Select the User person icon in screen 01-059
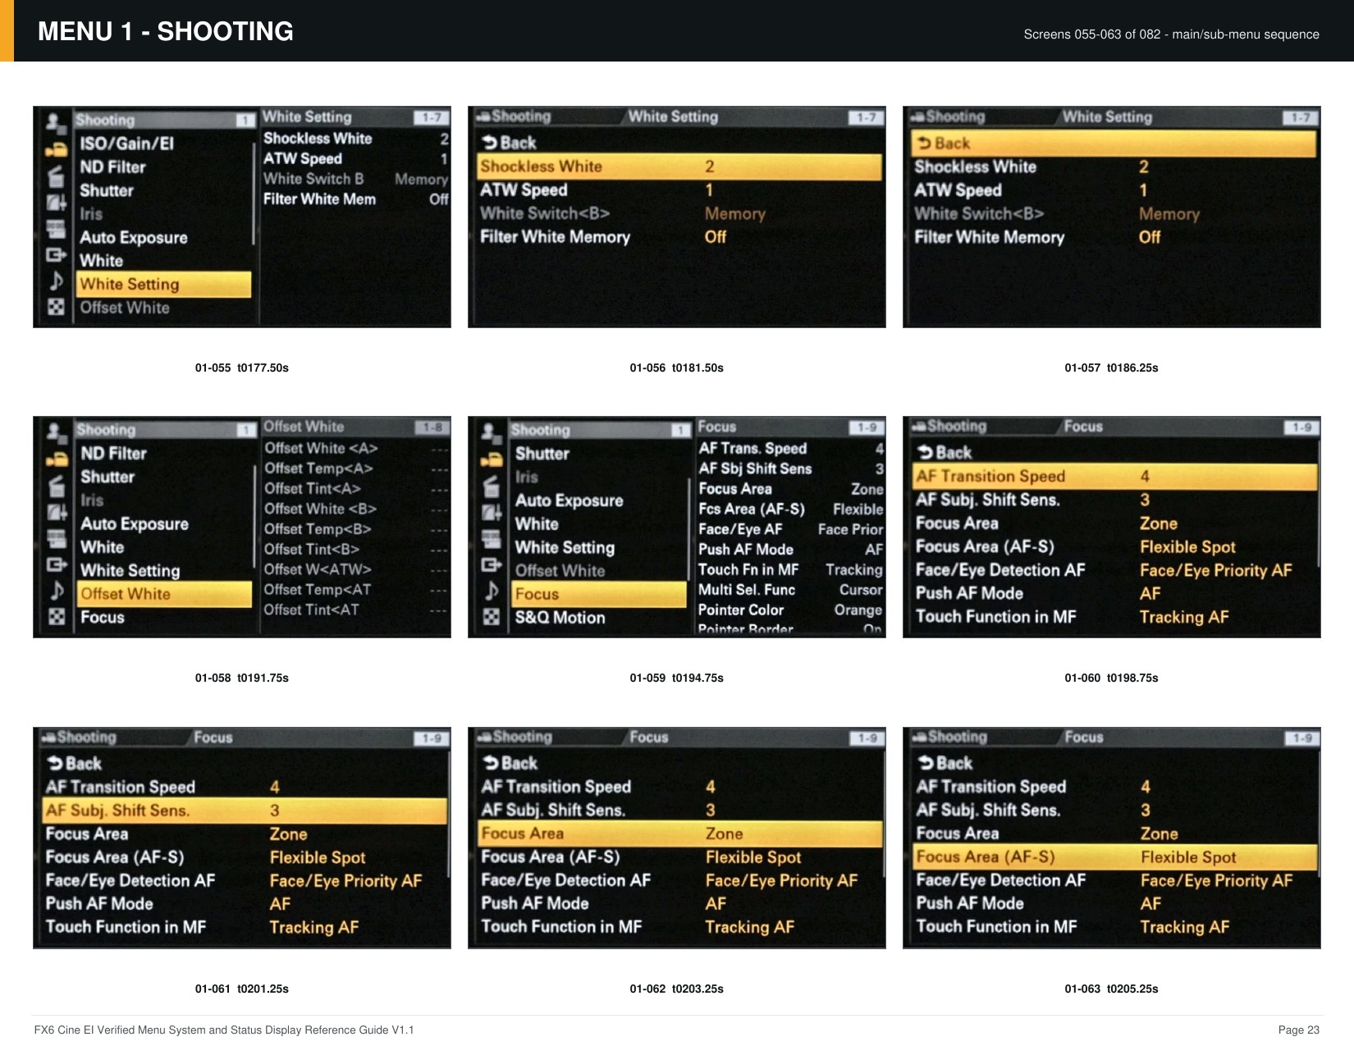The image size is (1354, 1046). pyautogui.click(x=491, y=433)
